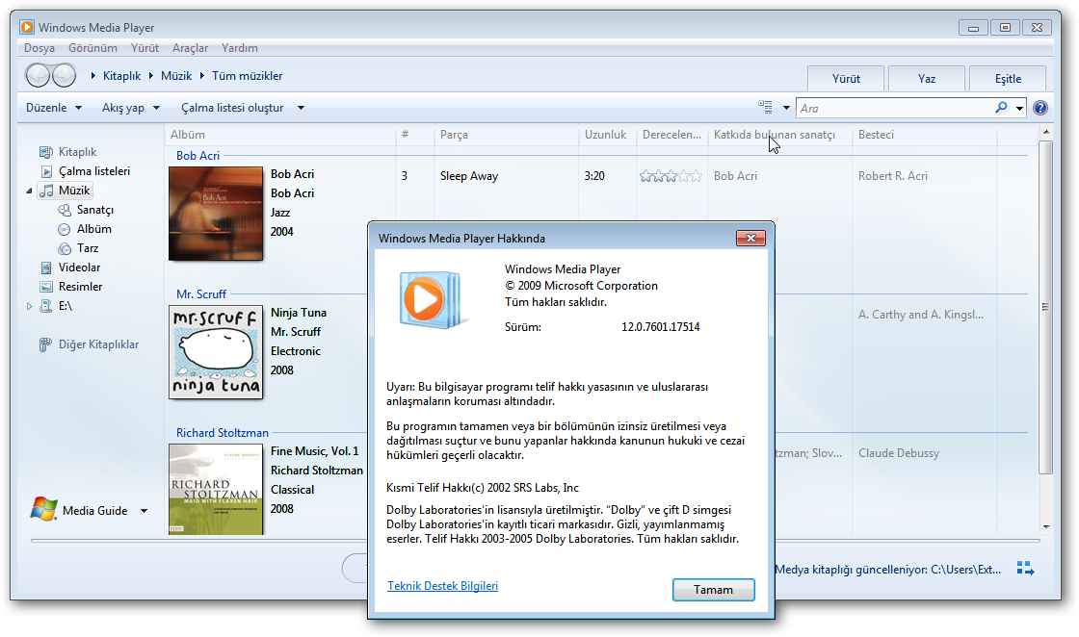The image size is (1079, 637).
Task: Switch to Now Playing mode icon
Action: coord(1025,569)
